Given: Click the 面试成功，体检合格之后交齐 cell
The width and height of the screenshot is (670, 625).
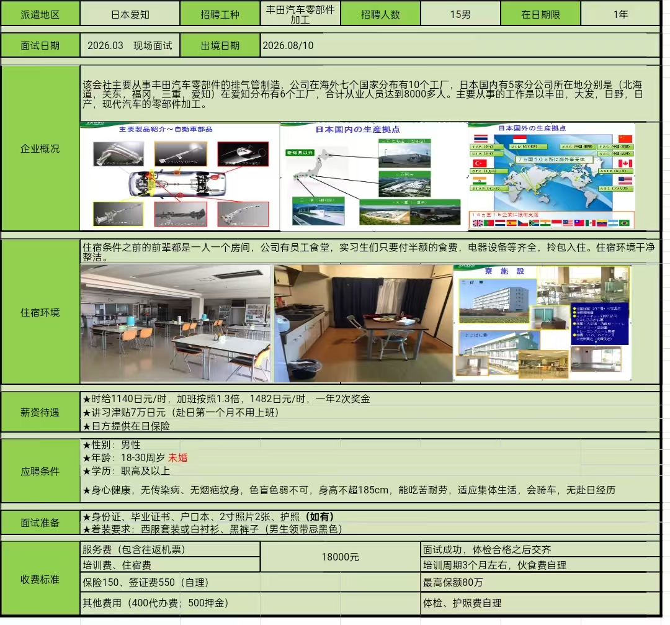Looking at the screenshot, I should click(x=540, y=549).
